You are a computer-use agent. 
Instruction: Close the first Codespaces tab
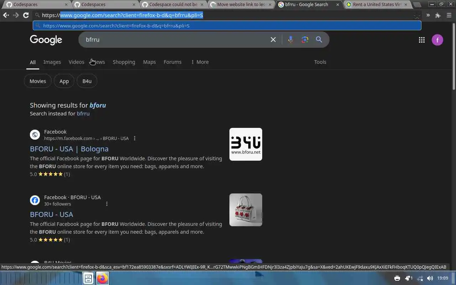coord(66,5)
